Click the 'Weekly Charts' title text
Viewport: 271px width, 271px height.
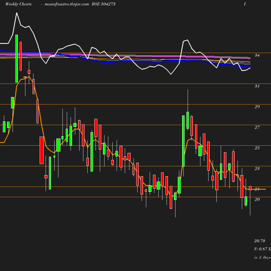pos(18,4)
